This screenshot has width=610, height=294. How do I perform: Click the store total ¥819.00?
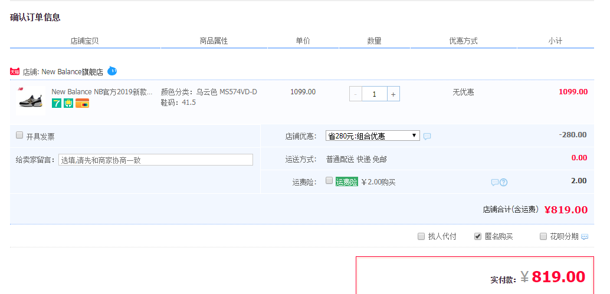[566, 210]
